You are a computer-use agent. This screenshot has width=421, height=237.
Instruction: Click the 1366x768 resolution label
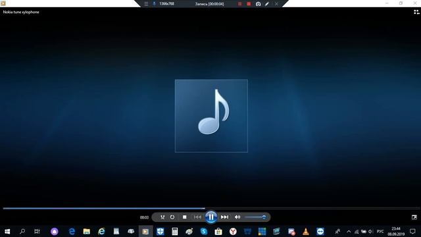(x=166, y=4)
